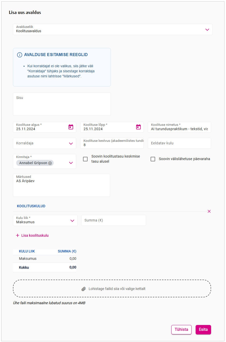The image size is (226, 342).
Task: Open the Koolituse lõpp calendar picker
Action: pyautogui.click(x=138, y=127)
